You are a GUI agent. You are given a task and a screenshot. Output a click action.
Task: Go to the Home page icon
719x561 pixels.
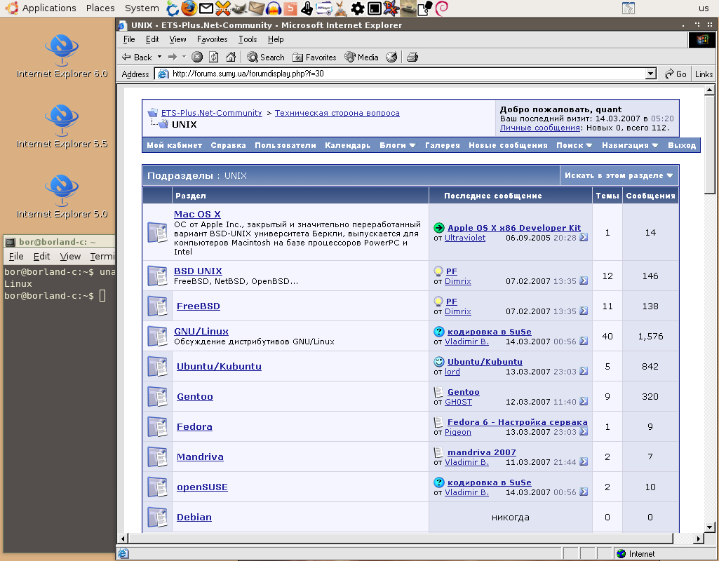point(230,58)
